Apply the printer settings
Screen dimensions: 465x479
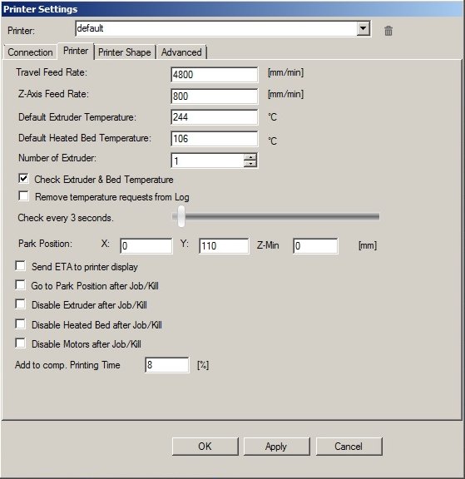276,447
